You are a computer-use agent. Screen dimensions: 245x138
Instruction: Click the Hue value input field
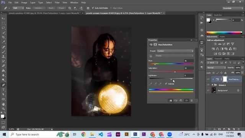tap(189, 61)
